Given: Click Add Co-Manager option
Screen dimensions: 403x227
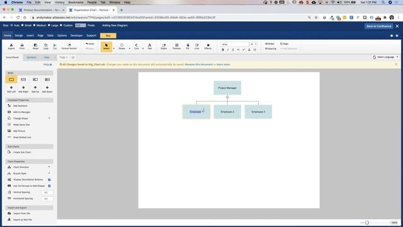Looking at the screenshot, I should coord(21,112).
